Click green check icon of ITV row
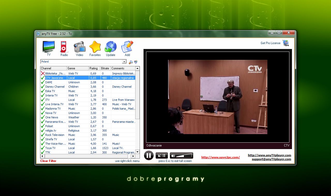Screen dimensions: 331x196 [43, 100]
